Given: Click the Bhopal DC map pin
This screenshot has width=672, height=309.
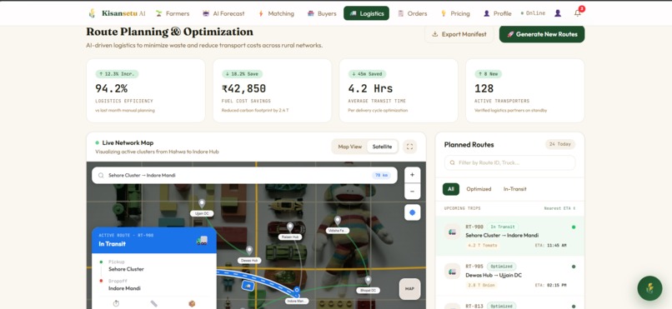Looking at the screenshot, I should pos(368,281).
